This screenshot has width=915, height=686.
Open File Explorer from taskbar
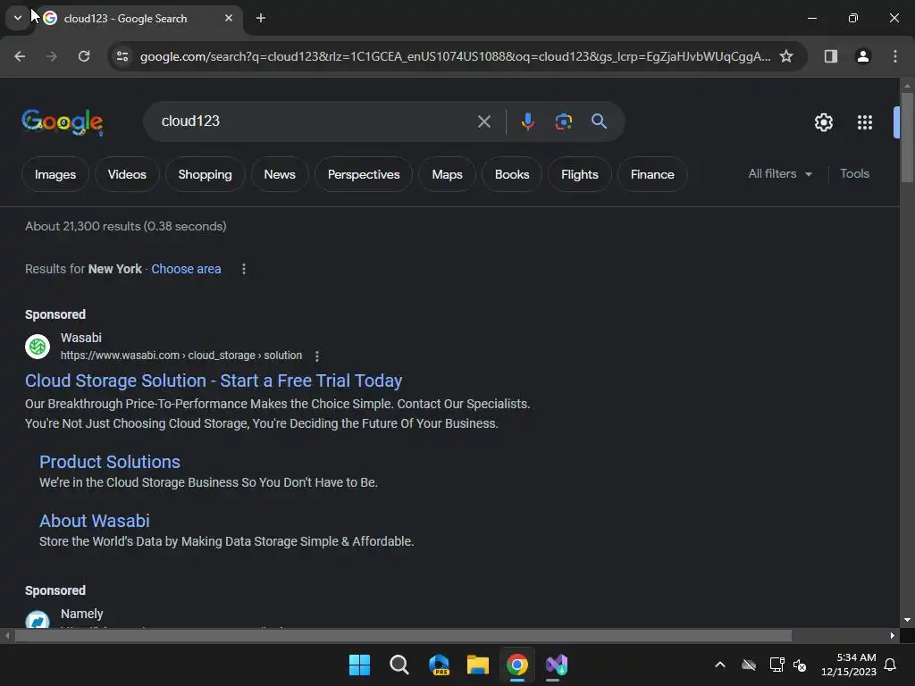478,665
